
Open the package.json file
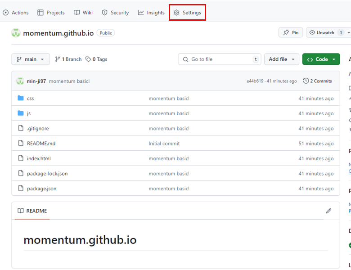tap(42, 189)
